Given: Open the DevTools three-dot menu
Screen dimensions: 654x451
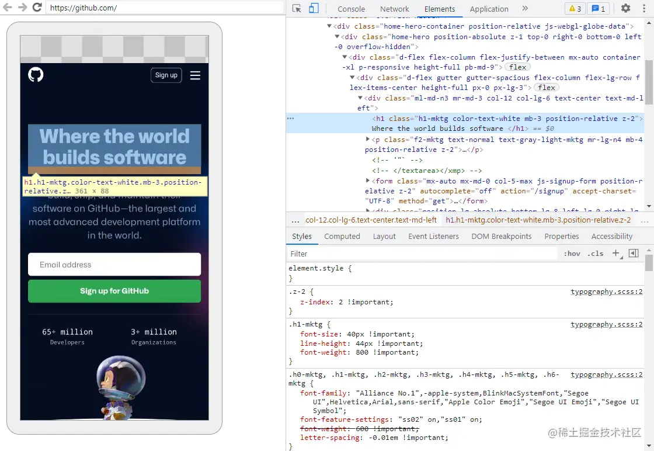Looking at the screenshot, I should (644, 8).
